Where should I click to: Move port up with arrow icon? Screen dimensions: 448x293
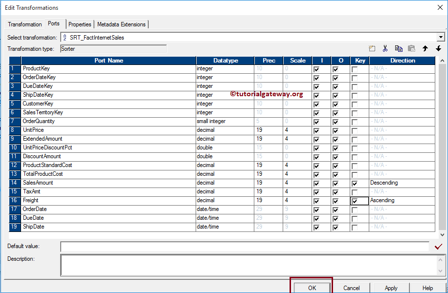point(425,48)
